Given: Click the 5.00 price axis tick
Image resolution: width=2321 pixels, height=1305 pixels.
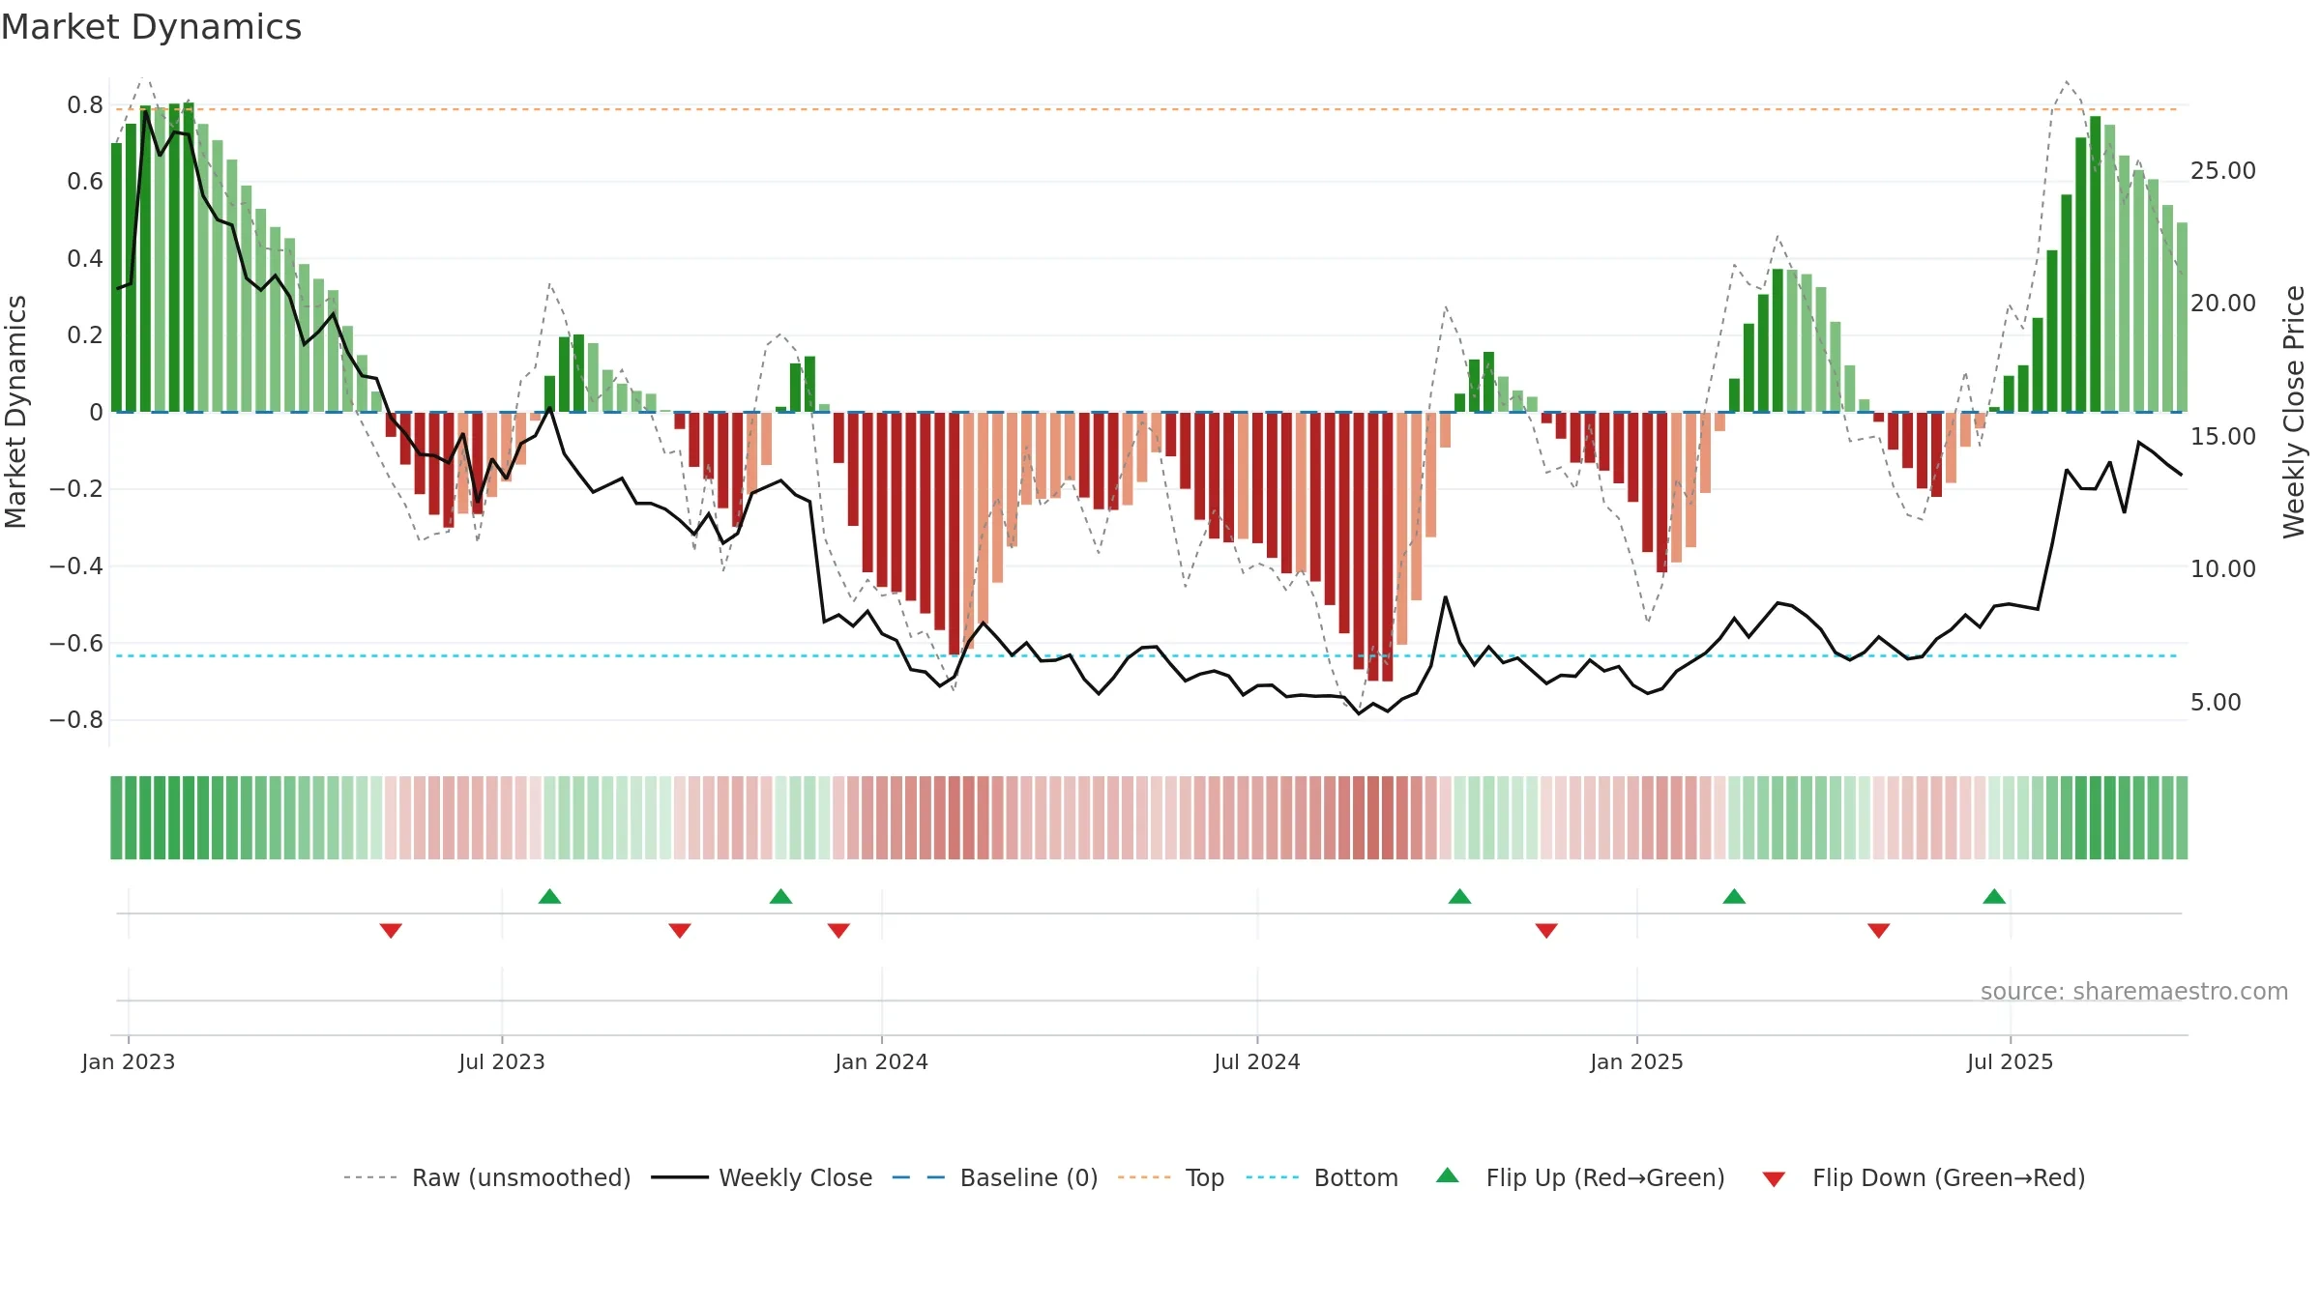Looking at the screenshot, I should click(2216, 702).
